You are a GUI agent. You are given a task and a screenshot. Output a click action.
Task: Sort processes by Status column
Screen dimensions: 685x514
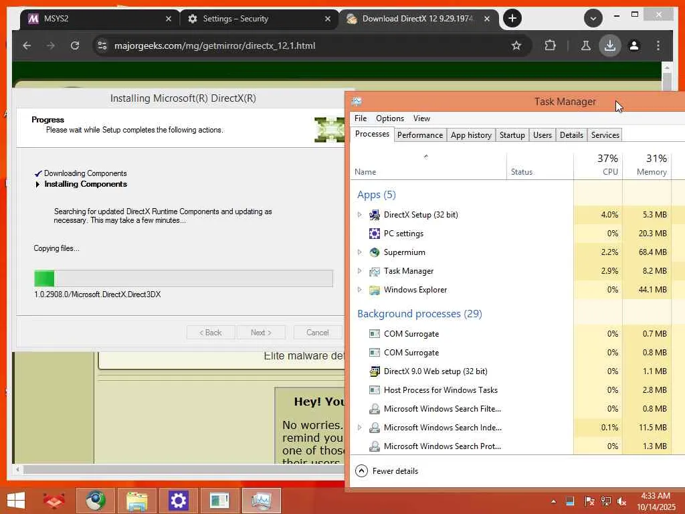click(x=540, y=166)
